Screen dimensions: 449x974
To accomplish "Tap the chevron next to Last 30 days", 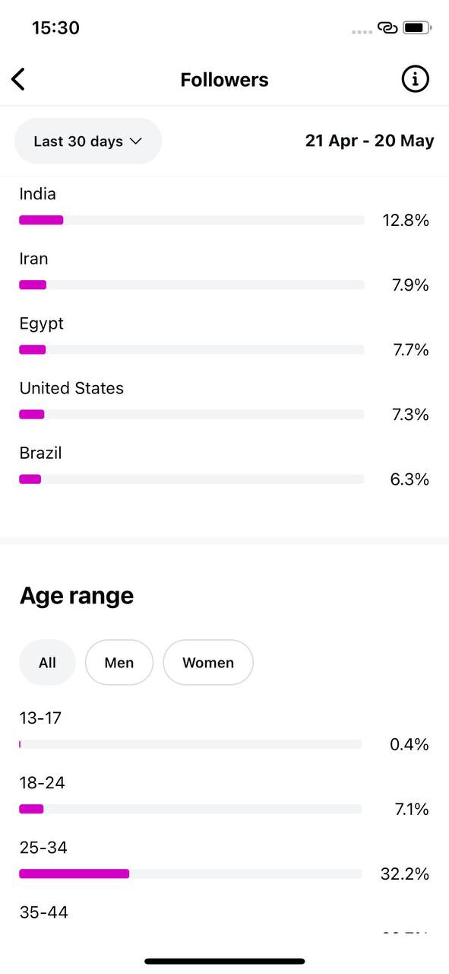I will (x=136, y=141).
